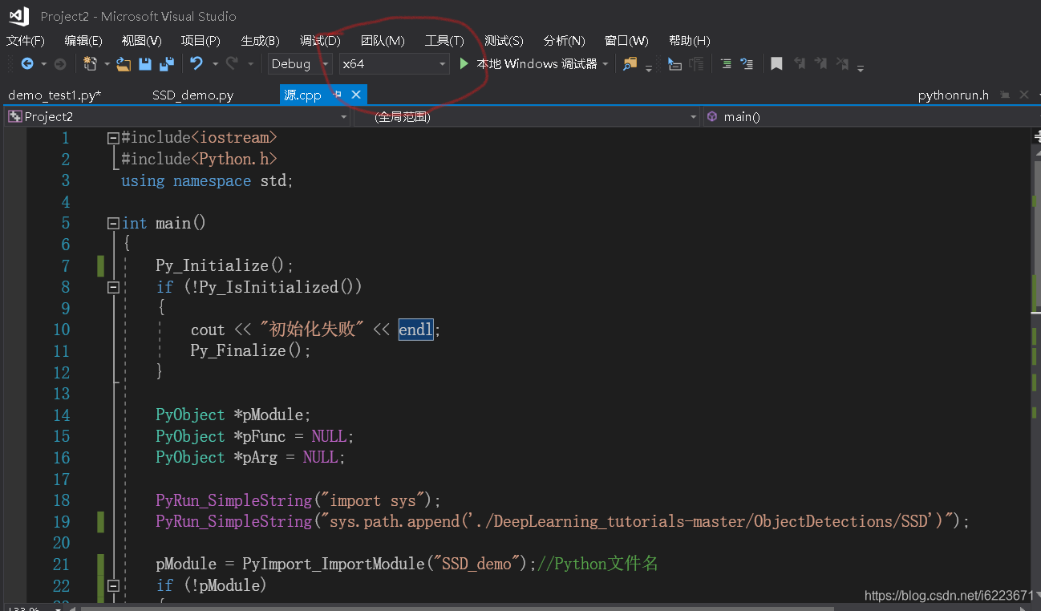Go to next bookmark icon
1041x611 pixels.
click(x=820, y=63)
